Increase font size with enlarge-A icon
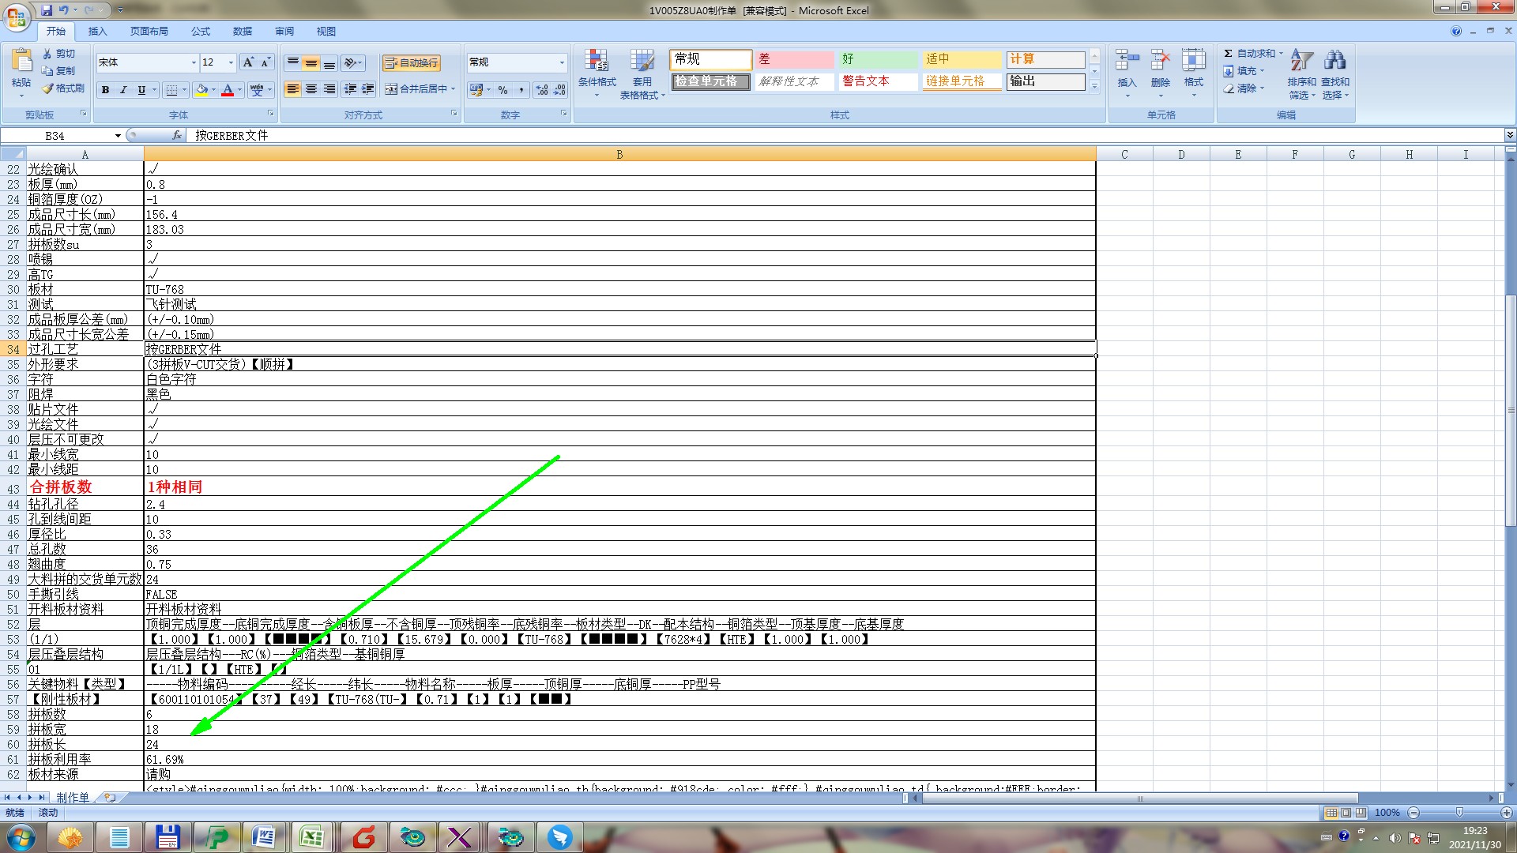The image size is (1517, 853). pos(248,62)
